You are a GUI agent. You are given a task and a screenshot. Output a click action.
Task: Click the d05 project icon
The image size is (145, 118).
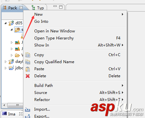pyautogui.click(x=11, y=23)
